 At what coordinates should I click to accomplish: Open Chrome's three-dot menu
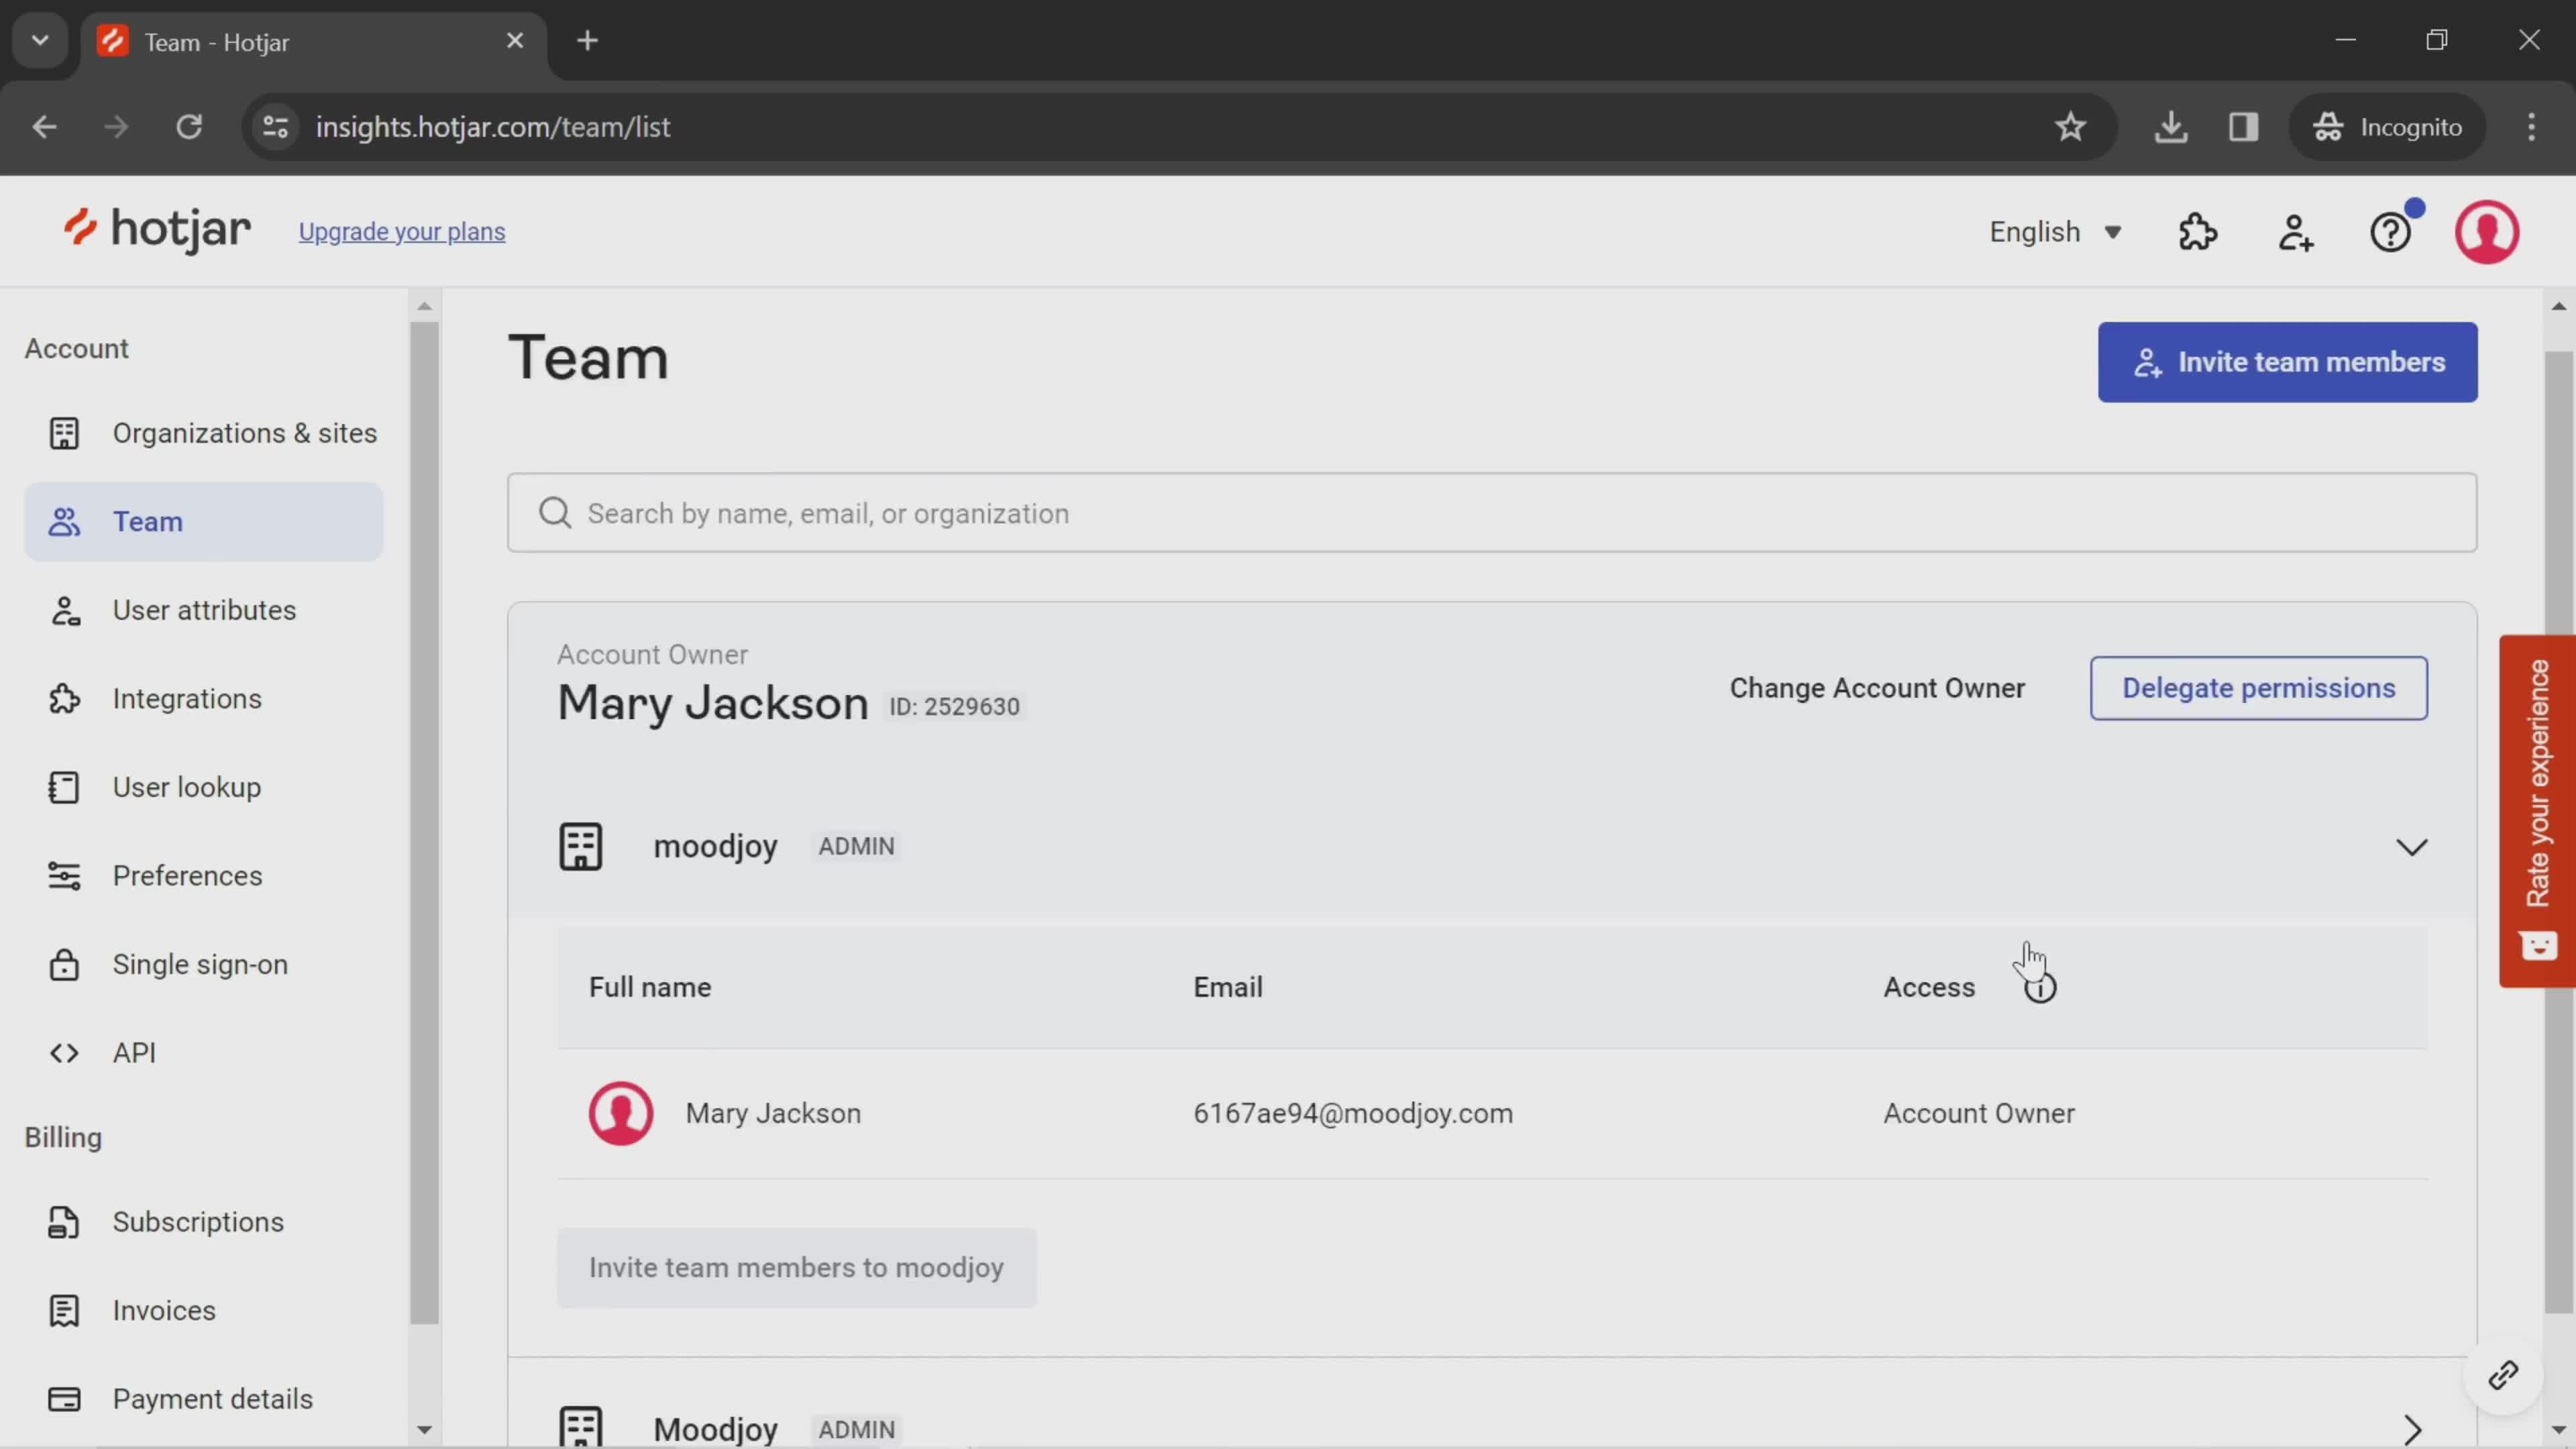[x=2531, y=127]
